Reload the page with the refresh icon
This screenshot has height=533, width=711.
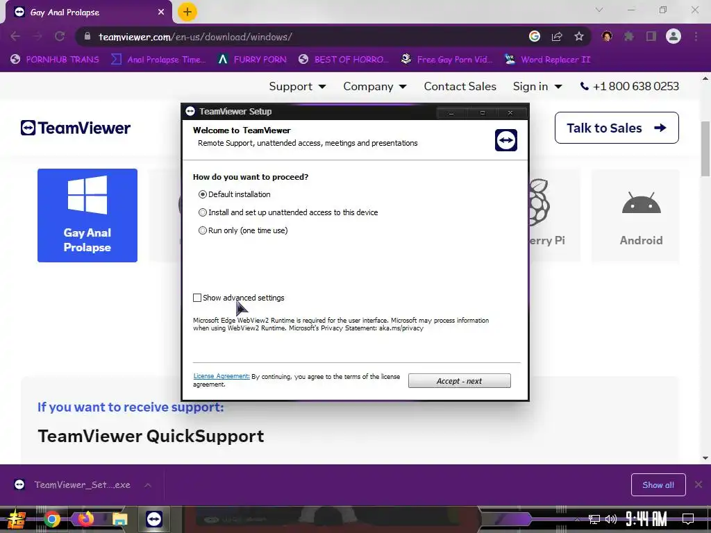pos(60,36)
